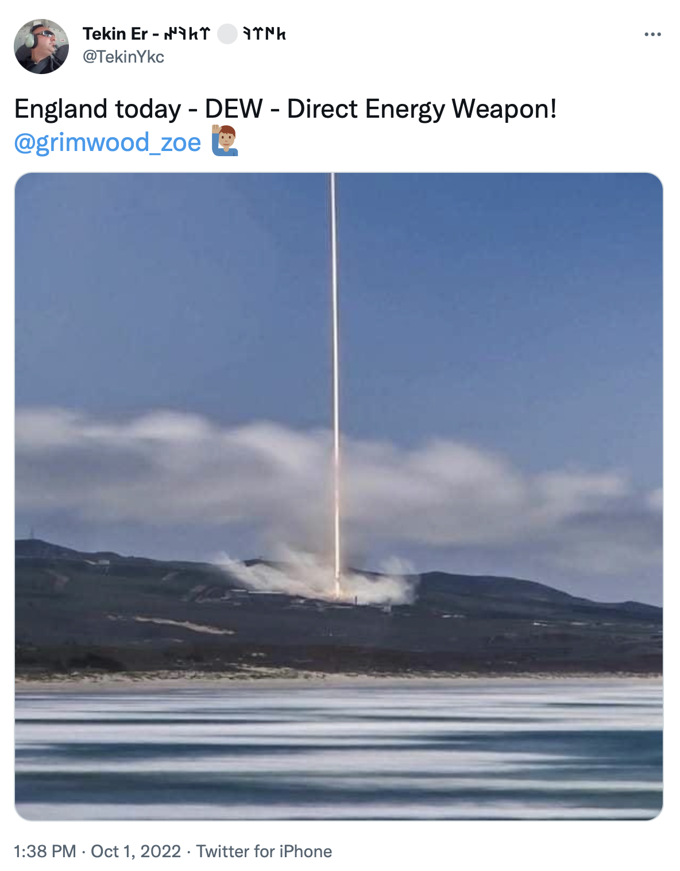The image size is (680, 871).
Task: Click the "Direct Energy Weapon!" text
Action: pyautogui.click(x=422, y=109)
